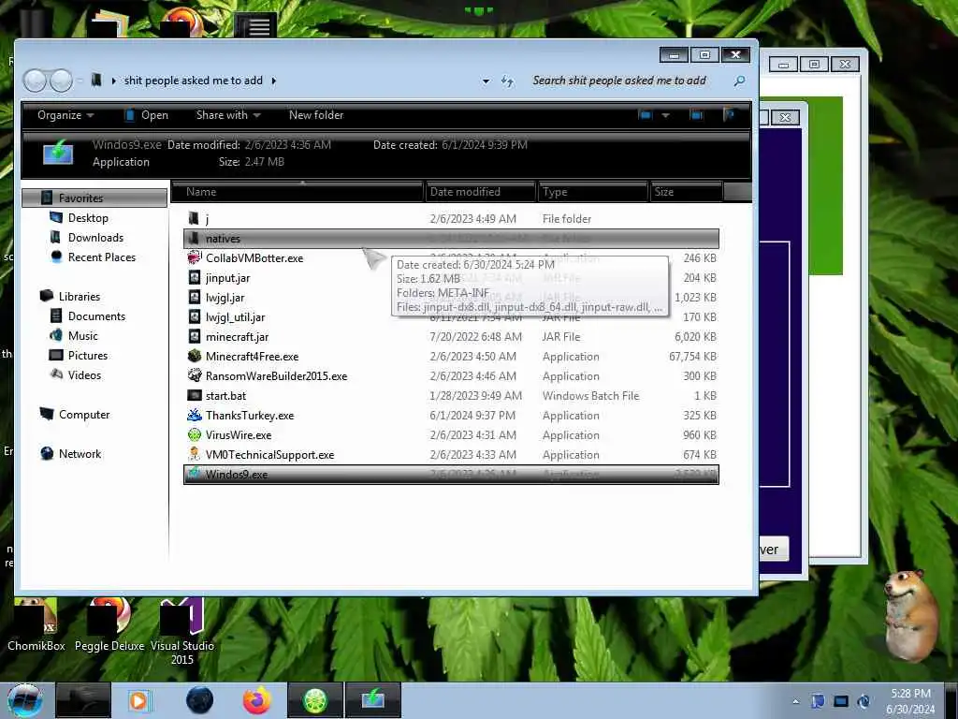Select the Minecraft4Free.exe icon
The height and width of the screenshot is (719, 958).
[x=194, y=356]
